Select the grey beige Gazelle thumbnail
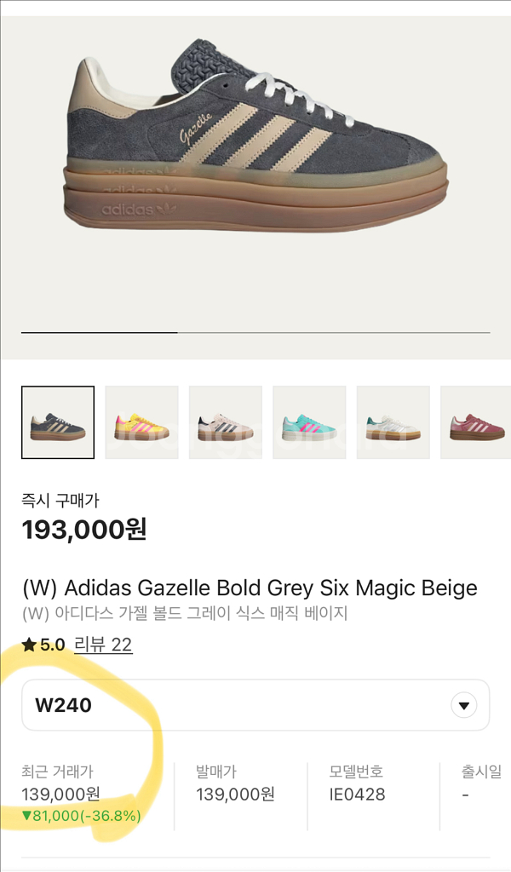The image size is (511, 872). [58, 422]
